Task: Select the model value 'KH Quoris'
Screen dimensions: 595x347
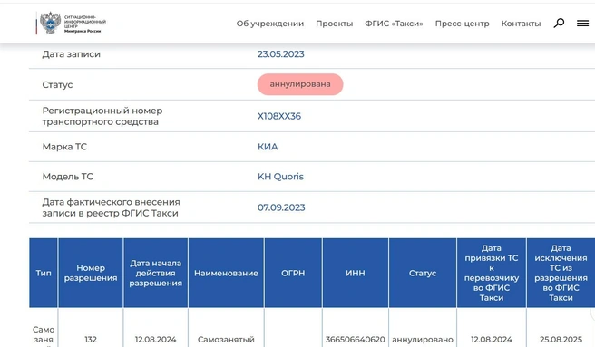Action: tap(280, 177)
